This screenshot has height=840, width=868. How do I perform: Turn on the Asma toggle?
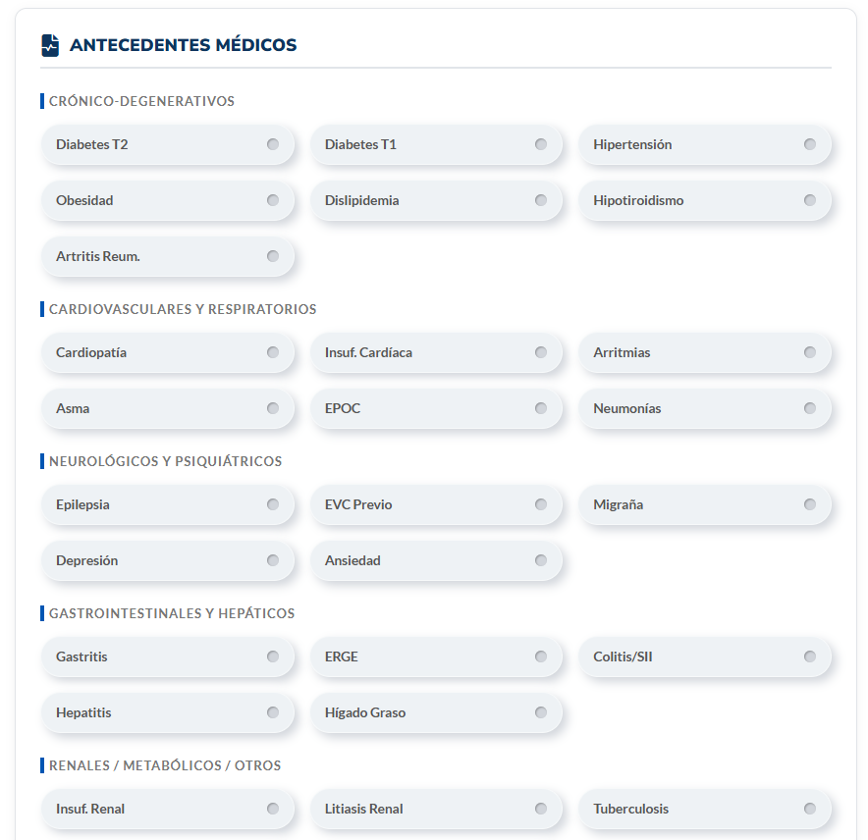[x=272, y=408]
